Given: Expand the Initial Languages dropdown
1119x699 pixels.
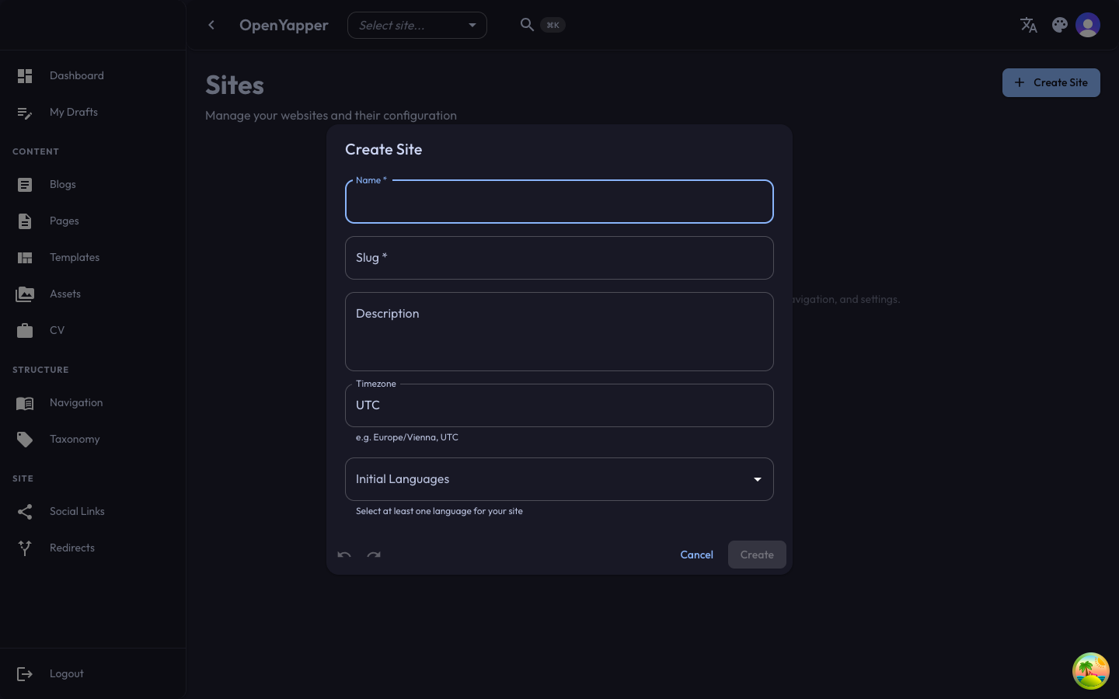Looking at the screenshot, I should click(756, 479).
